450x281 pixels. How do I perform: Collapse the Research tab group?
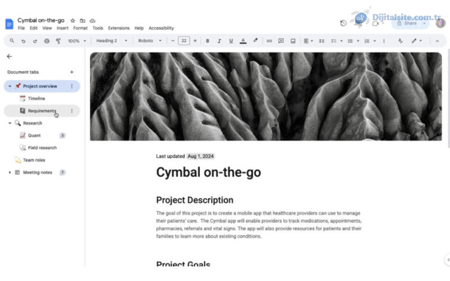(10, 123)
